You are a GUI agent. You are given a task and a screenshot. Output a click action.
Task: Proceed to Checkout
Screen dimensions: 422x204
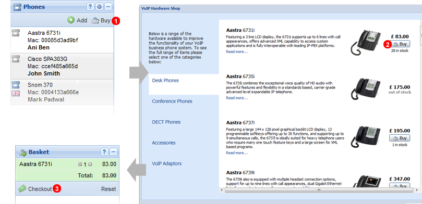coord(40,189)
